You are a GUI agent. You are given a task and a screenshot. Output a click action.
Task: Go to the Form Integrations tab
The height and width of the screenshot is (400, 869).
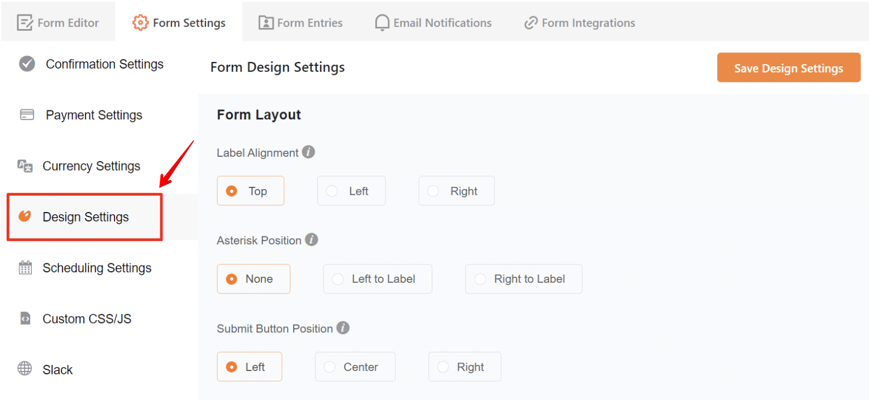[x=580, y=23]
